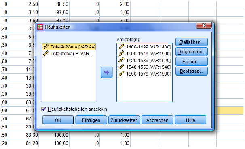Click data cell 2,00 in the spreadsheet
The width and height of the screenshot is (245, 149).
coord(115,4)
